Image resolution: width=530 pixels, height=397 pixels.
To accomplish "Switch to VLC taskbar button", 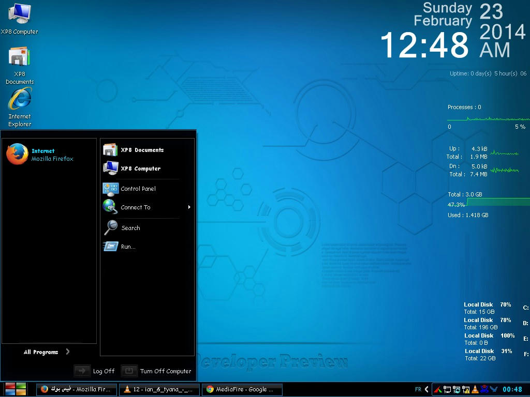I will pyautogui.click(x=159, y=389).
